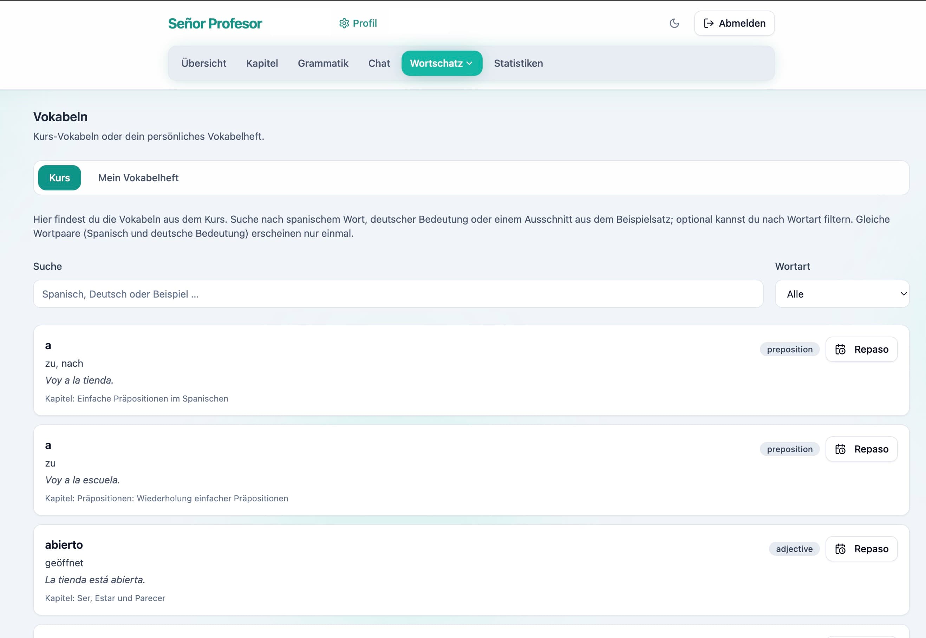Click the calendar icon in the abierto card
926x638 pixels.
(x=840, y=549)
